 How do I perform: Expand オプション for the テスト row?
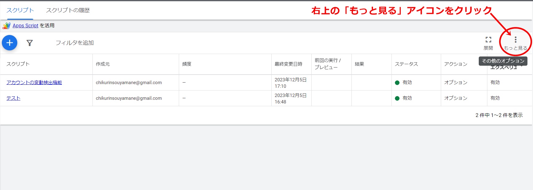click(456, 98)
